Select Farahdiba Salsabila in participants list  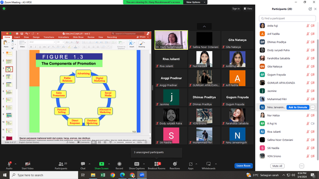pyautogui.click(x=278, y=59)
